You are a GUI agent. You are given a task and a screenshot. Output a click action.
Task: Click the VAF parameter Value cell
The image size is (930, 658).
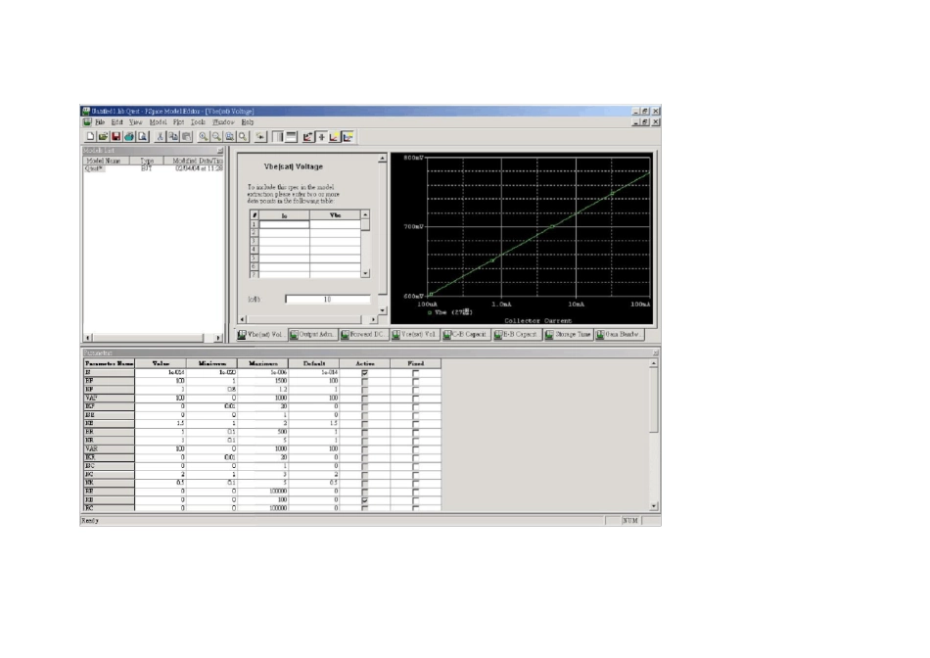click(x=161, y=399)
